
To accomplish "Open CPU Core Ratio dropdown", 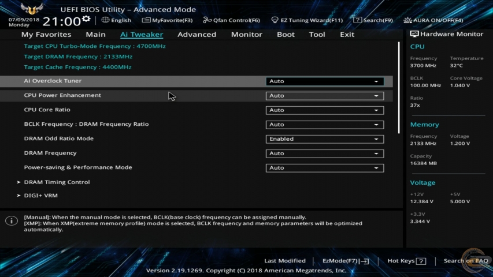I will [325, 110].
